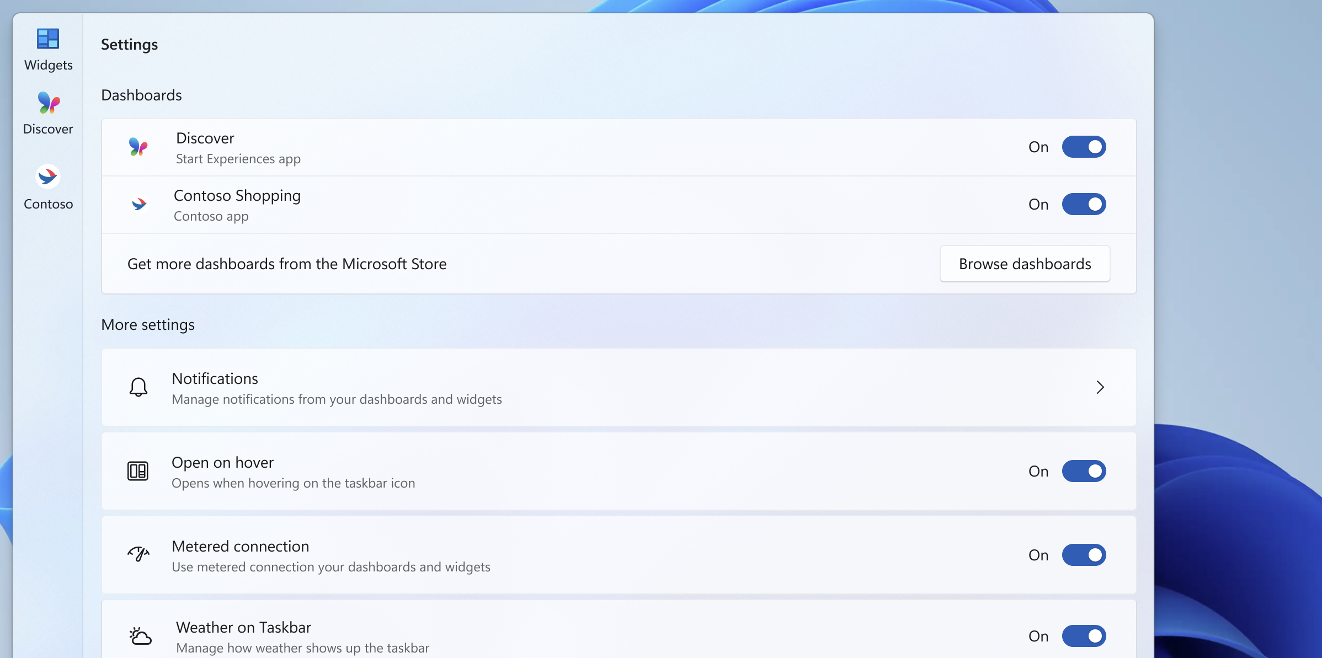
Task: Click the Metered connection title
Action: [241, 546]
